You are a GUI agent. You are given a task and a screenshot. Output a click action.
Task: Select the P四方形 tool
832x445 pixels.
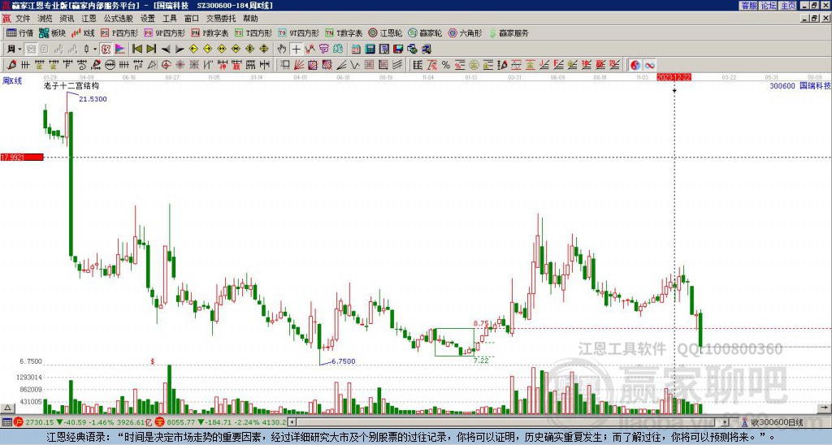(119, 32)
